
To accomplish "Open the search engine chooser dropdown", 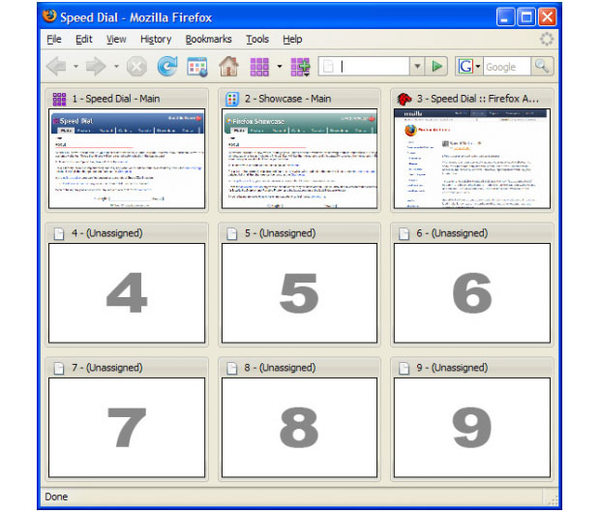I will click(x=477, y=67).
